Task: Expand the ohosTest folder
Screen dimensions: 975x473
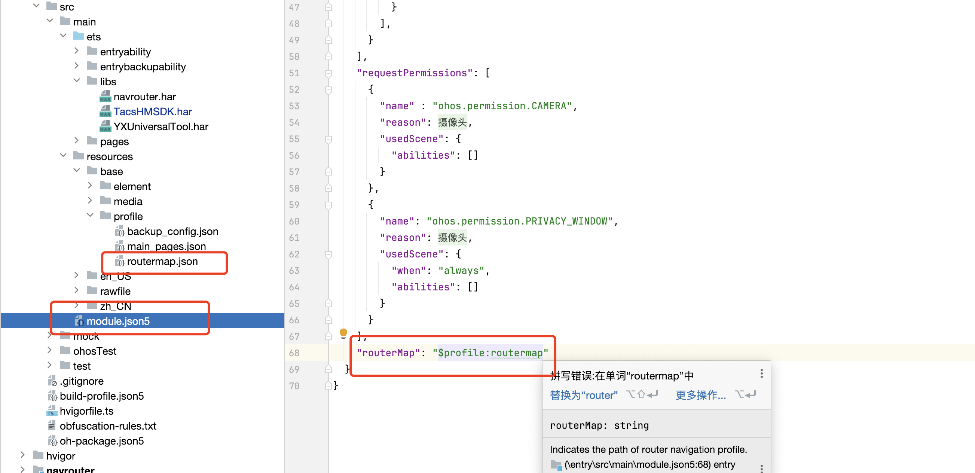Action: [x=50, y=350]
